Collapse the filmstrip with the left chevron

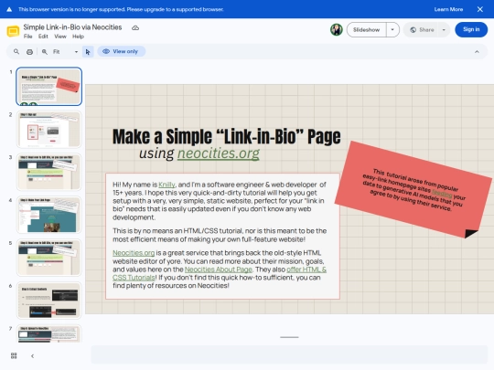pyautogui.click(x=32, y=356)
